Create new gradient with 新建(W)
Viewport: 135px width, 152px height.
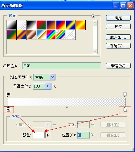[118, 66]
